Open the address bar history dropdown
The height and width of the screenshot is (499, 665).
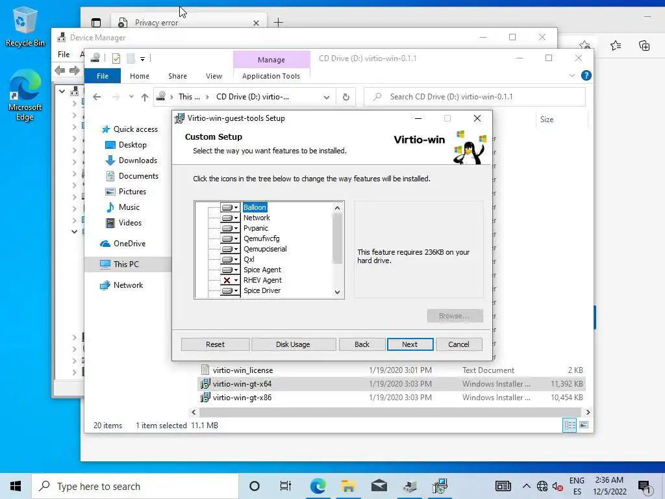click(327, 97)
